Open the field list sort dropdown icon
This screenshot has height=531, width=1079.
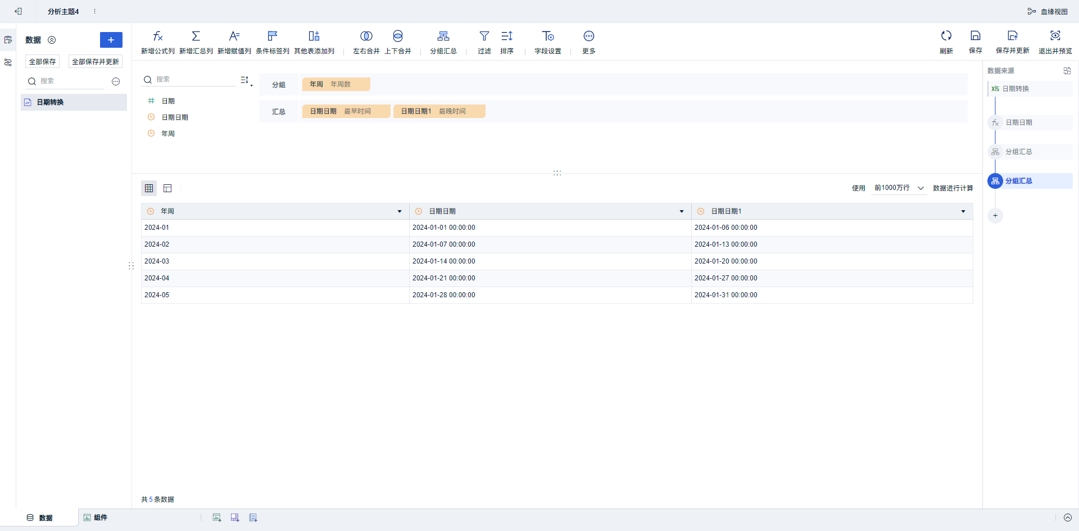point(246,80)
